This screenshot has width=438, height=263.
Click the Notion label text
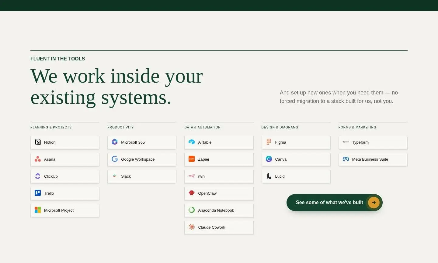point(50,142)
